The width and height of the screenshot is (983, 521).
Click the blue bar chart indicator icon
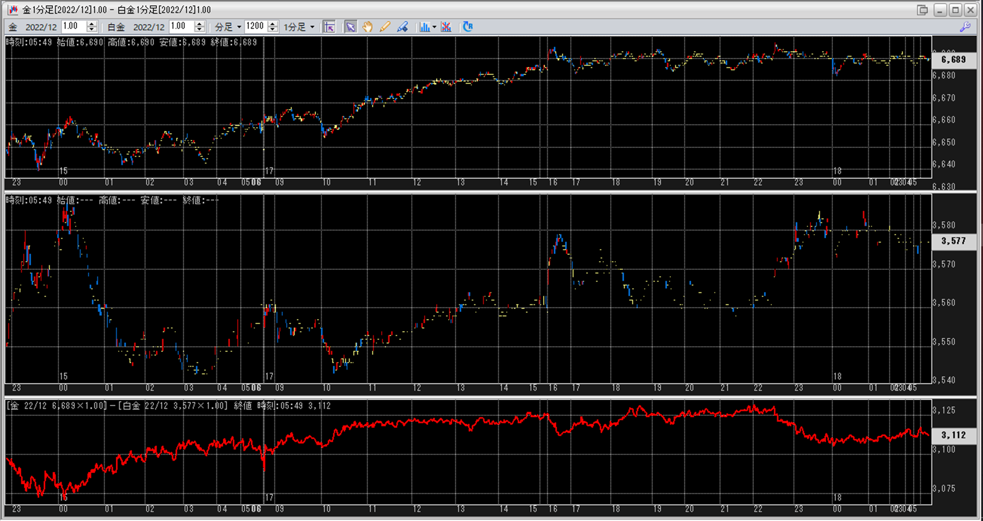[x=424, y=27]
